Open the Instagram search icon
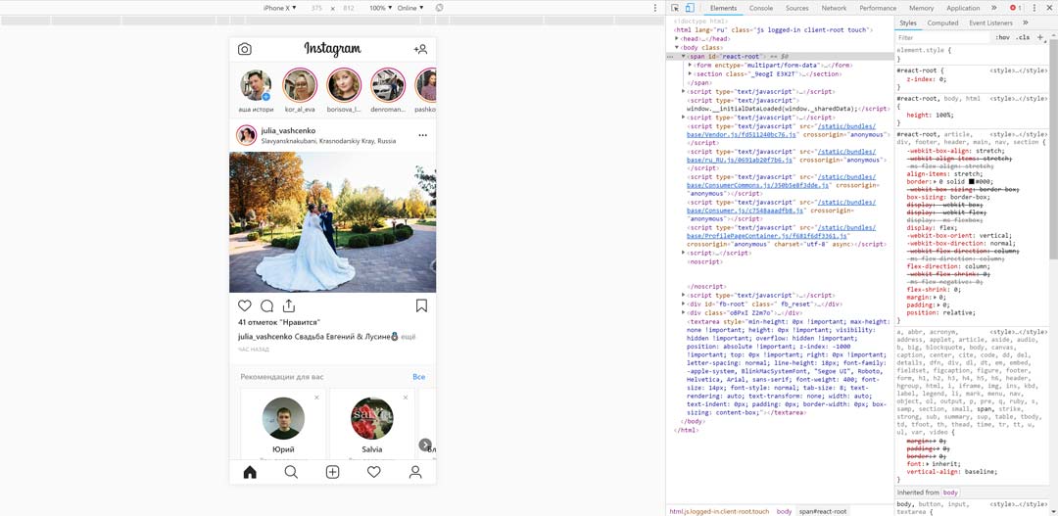1058x516 pixels. pos(291,472)
